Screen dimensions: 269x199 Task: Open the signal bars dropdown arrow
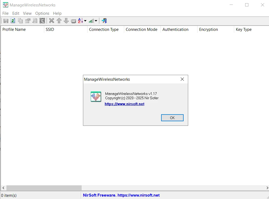96,21
